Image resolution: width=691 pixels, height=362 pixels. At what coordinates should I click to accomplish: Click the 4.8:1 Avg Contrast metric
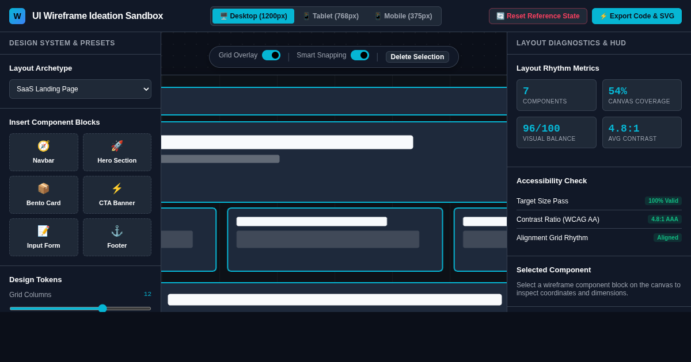coord(642,133)
